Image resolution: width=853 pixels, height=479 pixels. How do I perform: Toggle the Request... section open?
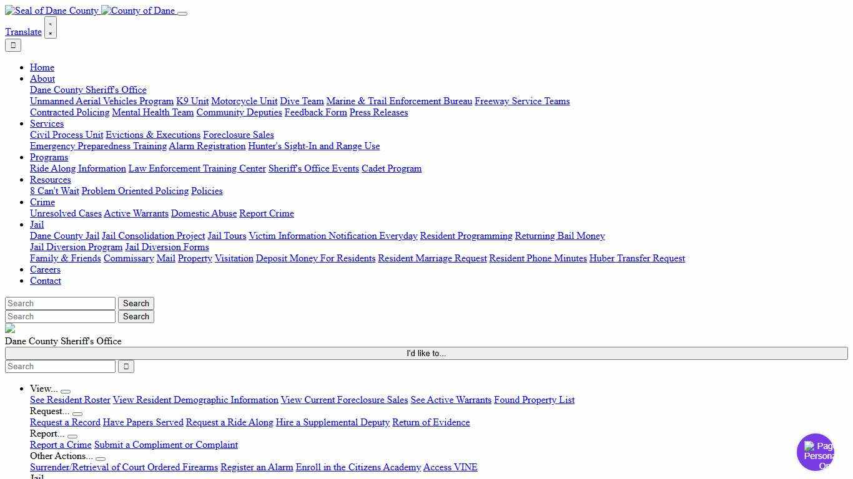pos(77,414)
